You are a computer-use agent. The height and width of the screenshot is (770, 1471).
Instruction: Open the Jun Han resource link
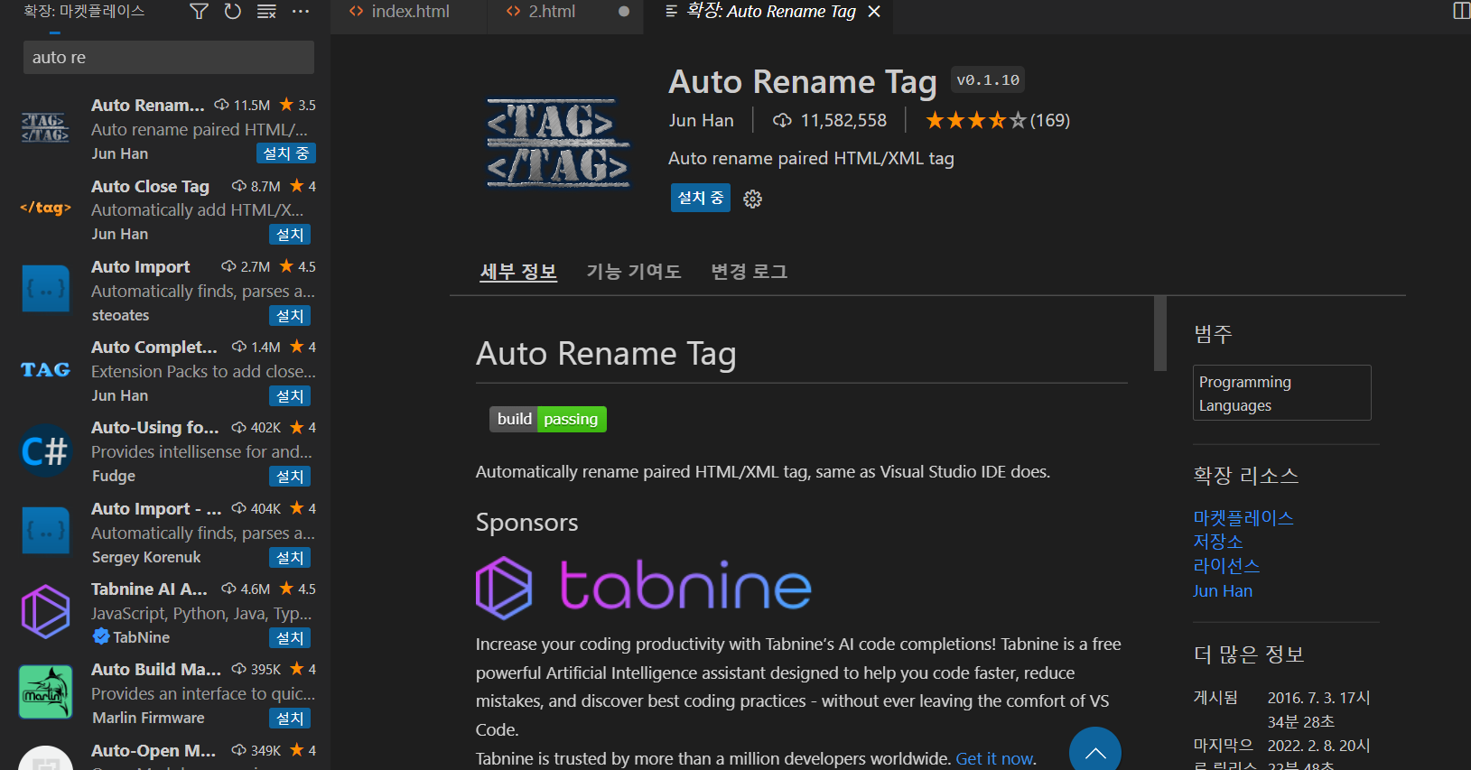click(x=1223, y=591)
